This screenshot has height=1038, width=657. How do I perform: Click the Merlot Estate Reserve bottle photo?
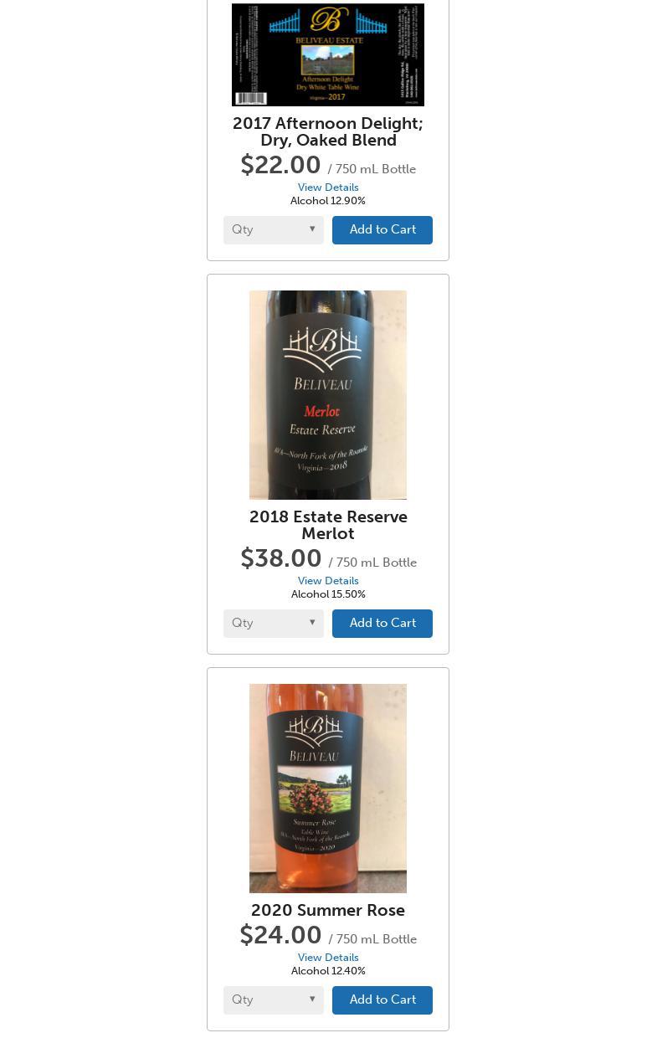click(x=328, y=395)
